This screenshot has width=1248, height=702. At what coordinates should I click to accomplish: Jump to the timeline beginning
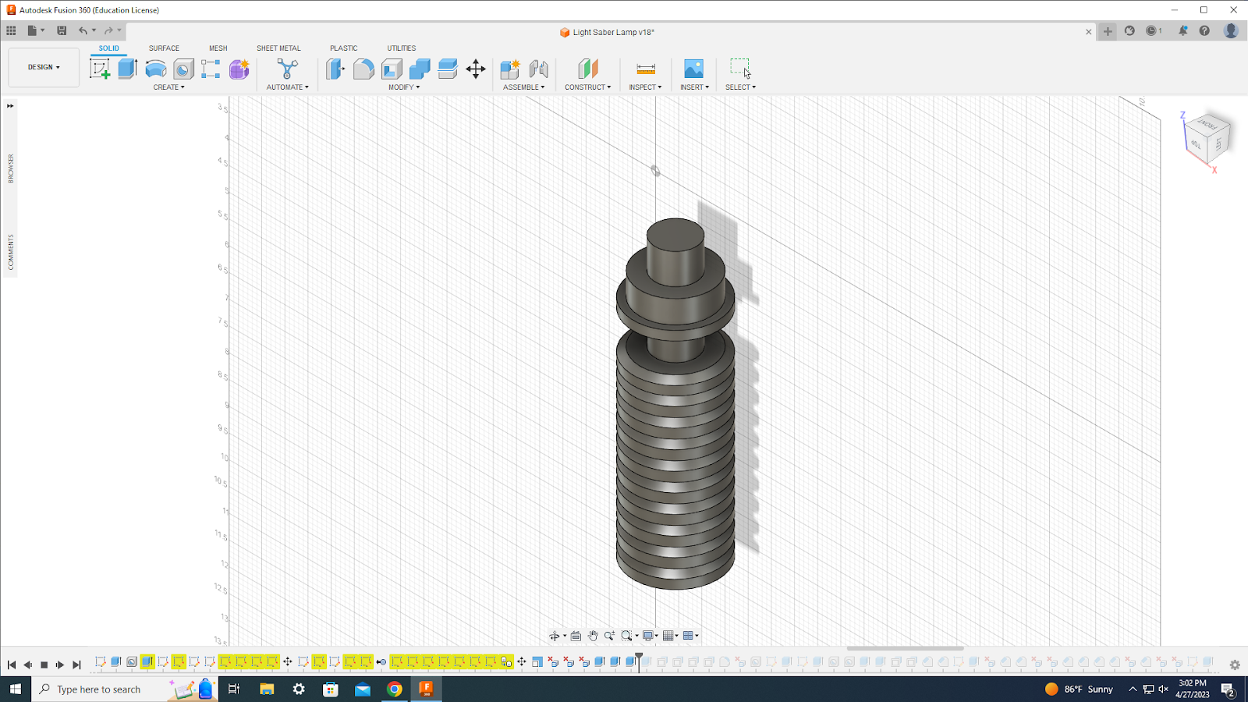(12, 665)
